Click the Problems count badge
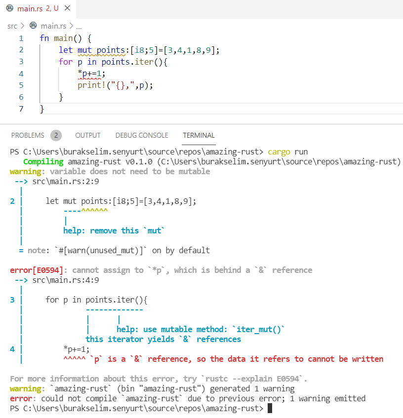 click(x=56, y=135)
